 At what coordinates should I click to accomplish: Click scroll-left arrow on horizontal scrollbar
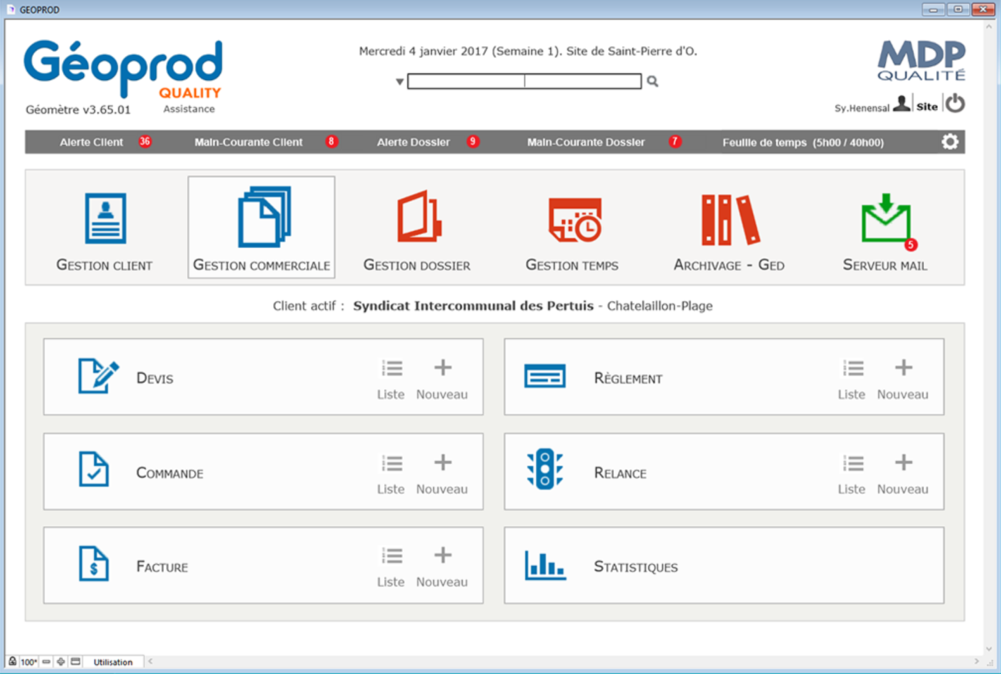(x=150, y=662)
